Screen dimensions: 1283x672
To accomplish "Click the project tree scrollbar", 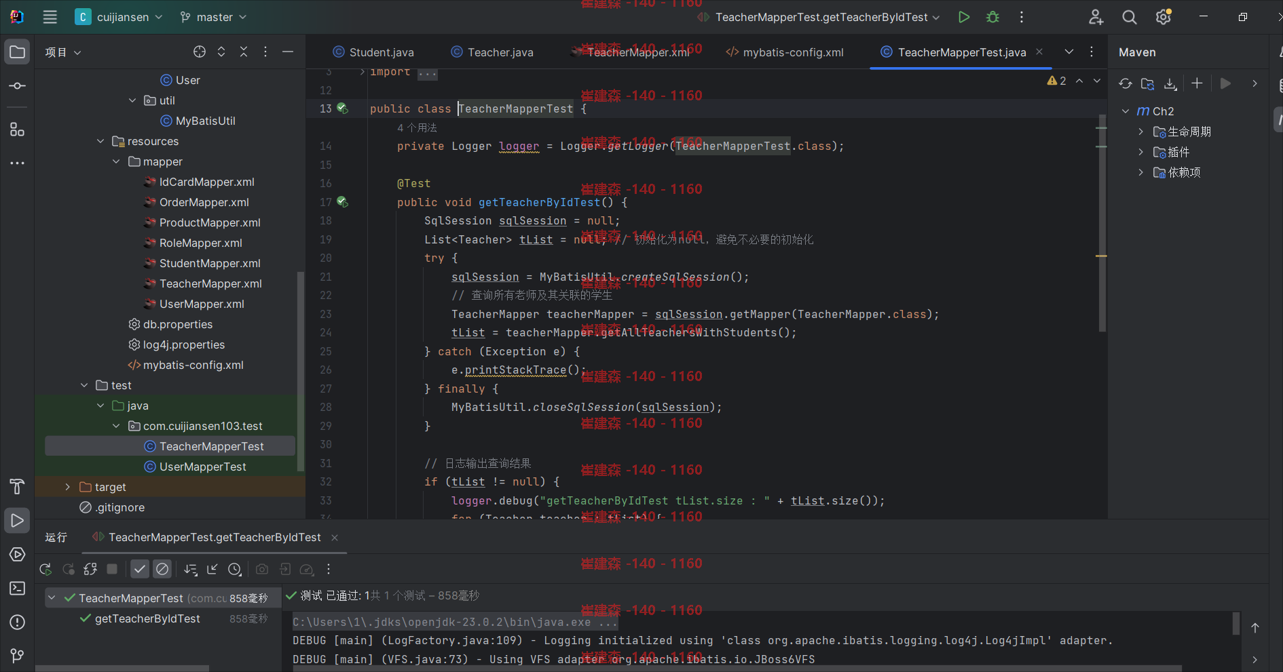I will click(301, 372).
